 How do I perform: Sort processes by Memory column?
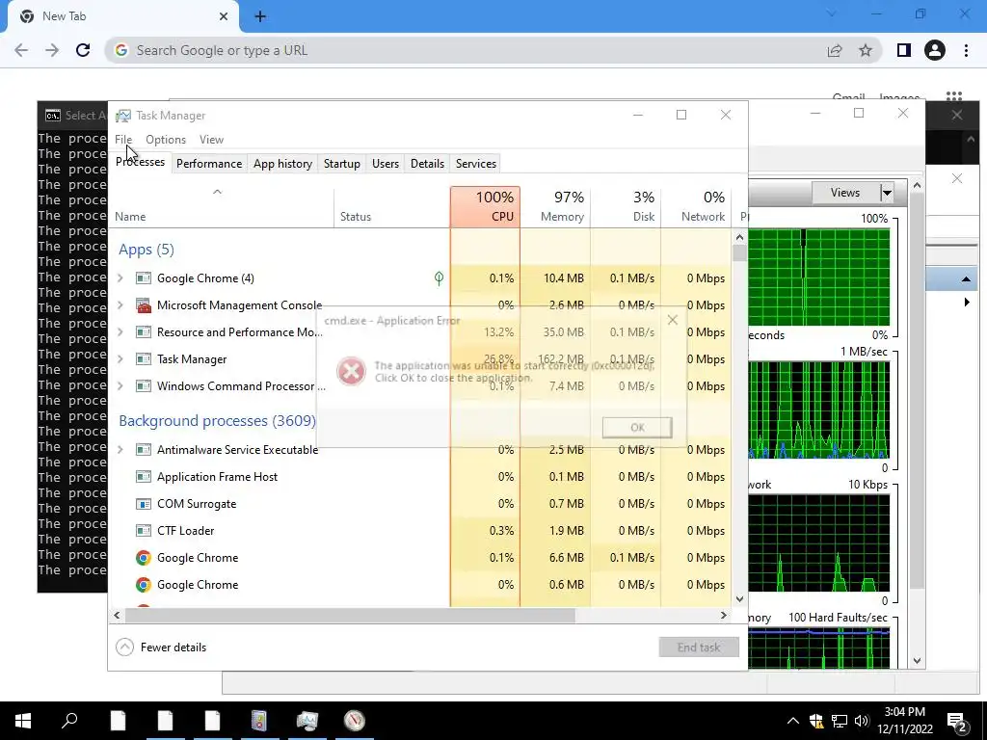click(x=555, y=207)
